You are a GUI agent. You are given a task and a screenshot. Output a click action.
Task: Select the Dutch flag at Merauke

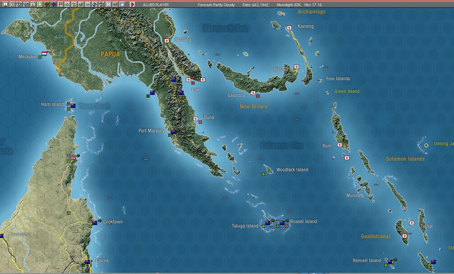(x=44, y=54)
